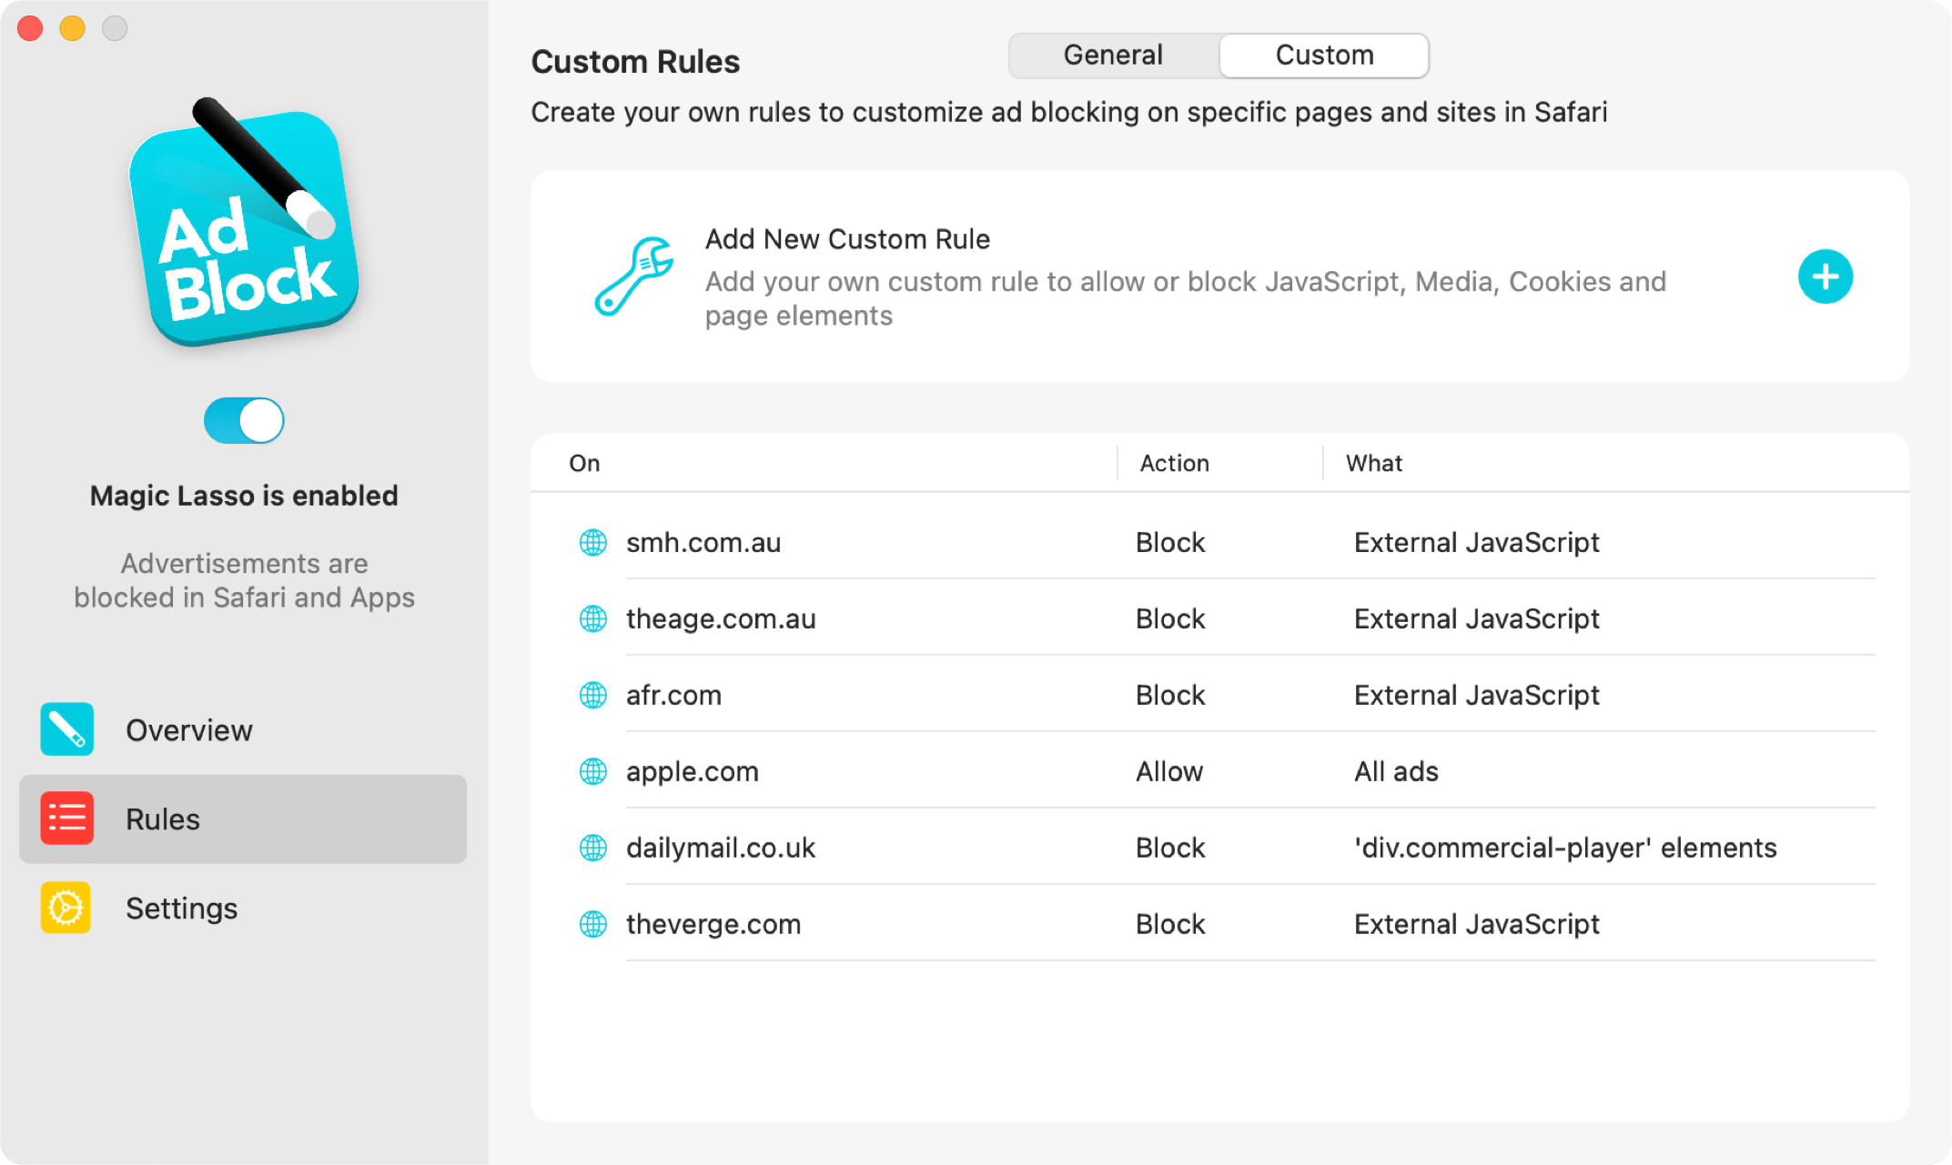Click 'All ads' in apple.com row
1952x1165 pixels.
click(1396, 771)
